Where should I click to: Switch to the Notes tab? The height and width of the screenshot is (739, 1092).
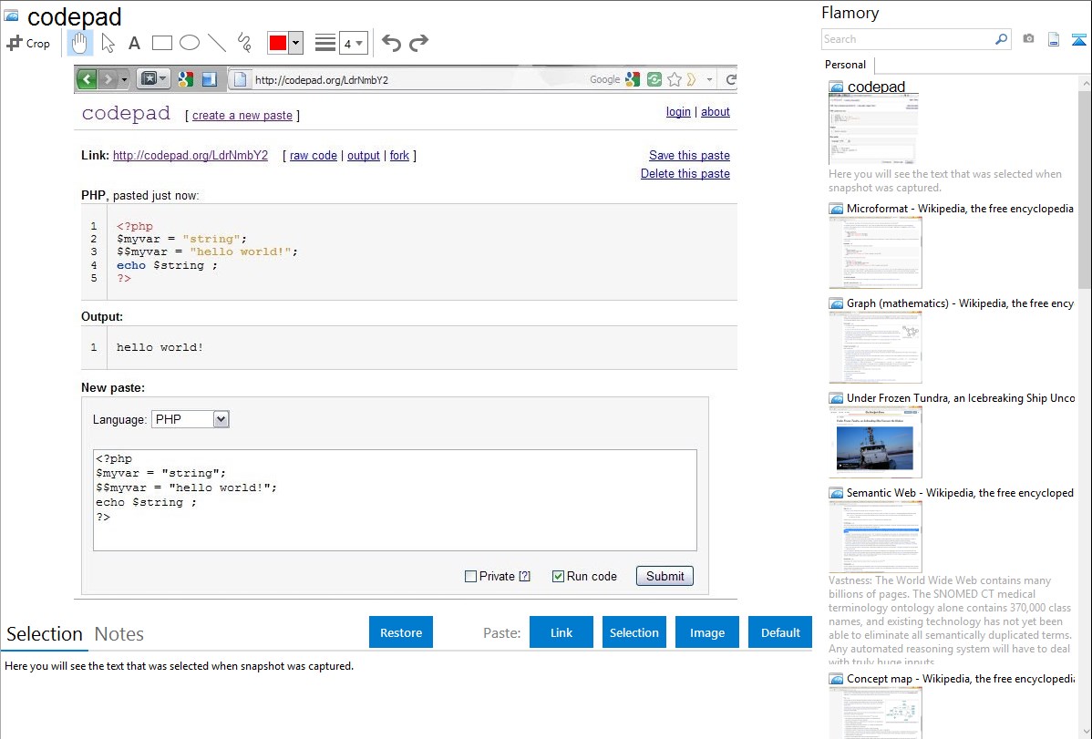click(x=119, y=634)
